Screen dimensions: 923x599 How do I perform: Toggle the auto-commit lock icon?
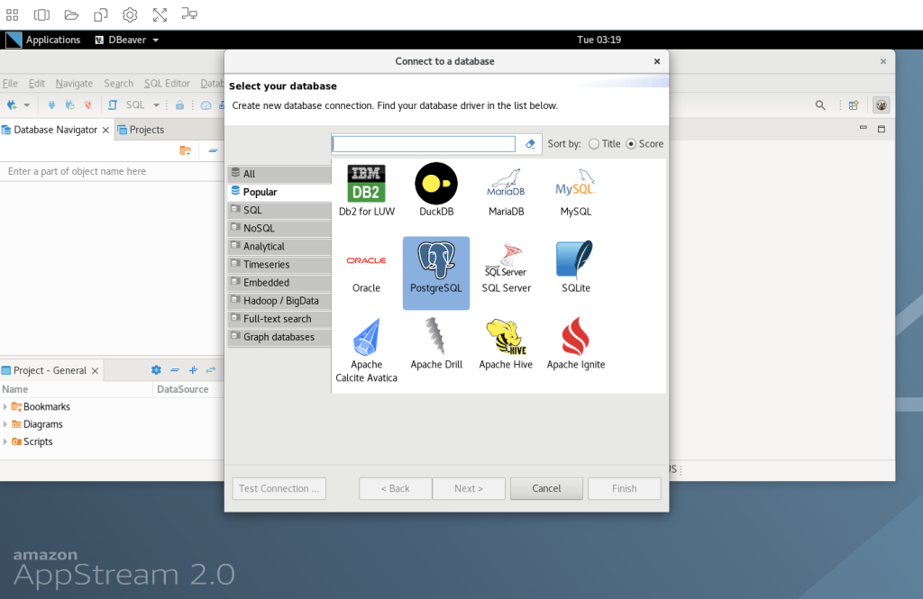point(180,105)
